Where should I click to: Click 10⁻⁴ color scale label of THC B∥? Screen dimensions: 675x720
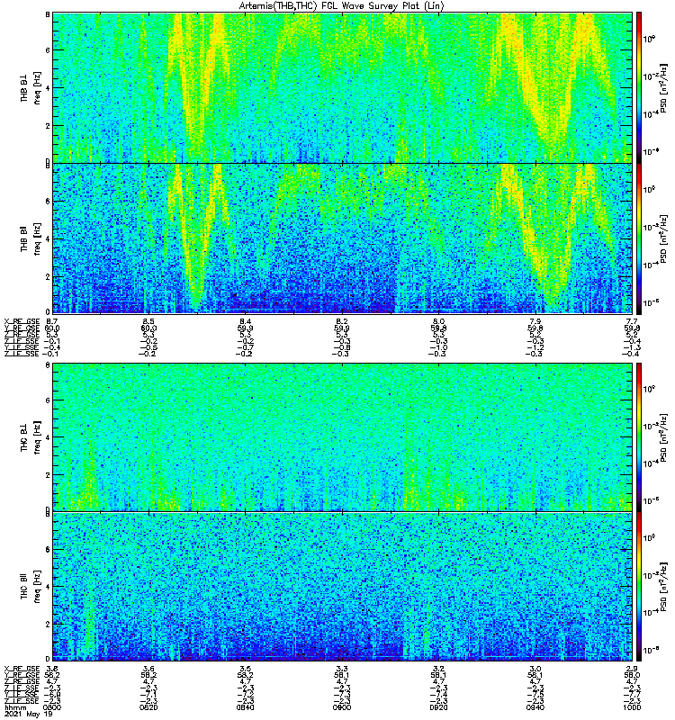click(650, 612)
